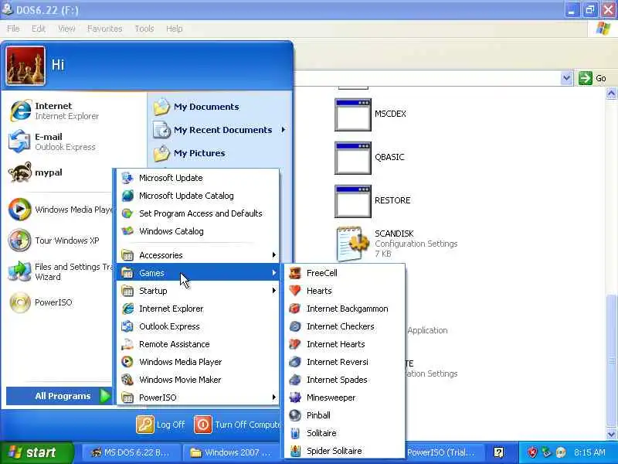The height and width of the screenshot is (464, 618).
Task: Select the RESTORE file icon
Action: click(353, 202)
